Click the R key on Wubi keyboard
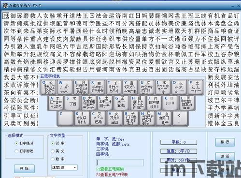Image resolution: width=241 pixels, height=178 pixels. [x=98, y=87]
